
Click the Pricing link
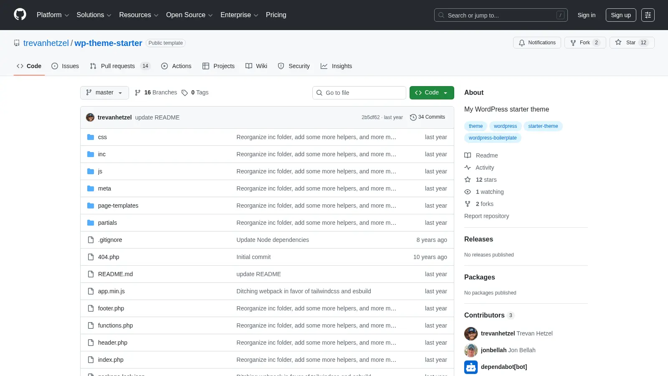point(276,15)
